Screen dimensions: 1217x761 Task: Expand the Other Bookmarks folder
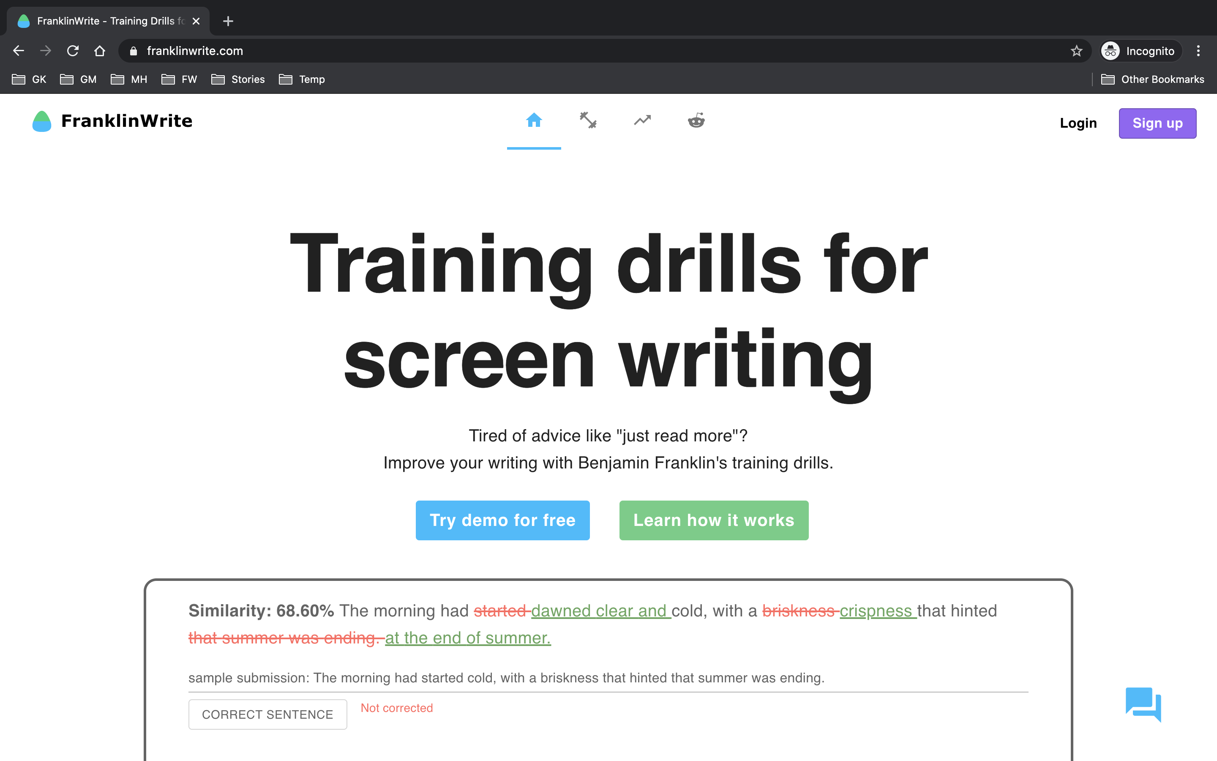(x=1153, y=79)
